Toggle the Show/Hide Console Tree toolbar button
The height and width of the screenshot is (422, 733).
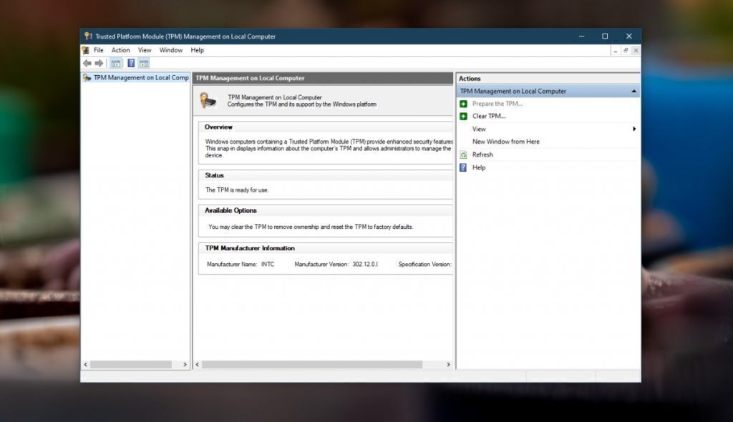coord(115,63)
